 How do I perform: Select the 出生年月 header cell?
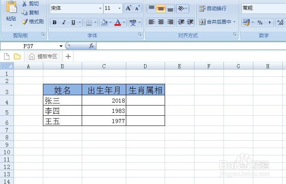(104, 90)
